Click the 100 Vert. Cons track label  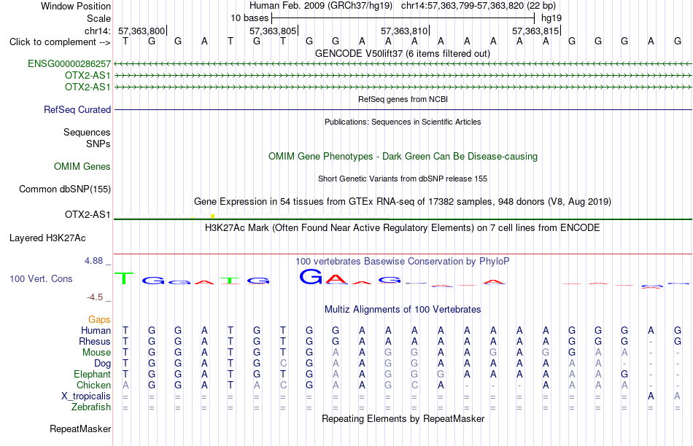click(x=41, y=278)
